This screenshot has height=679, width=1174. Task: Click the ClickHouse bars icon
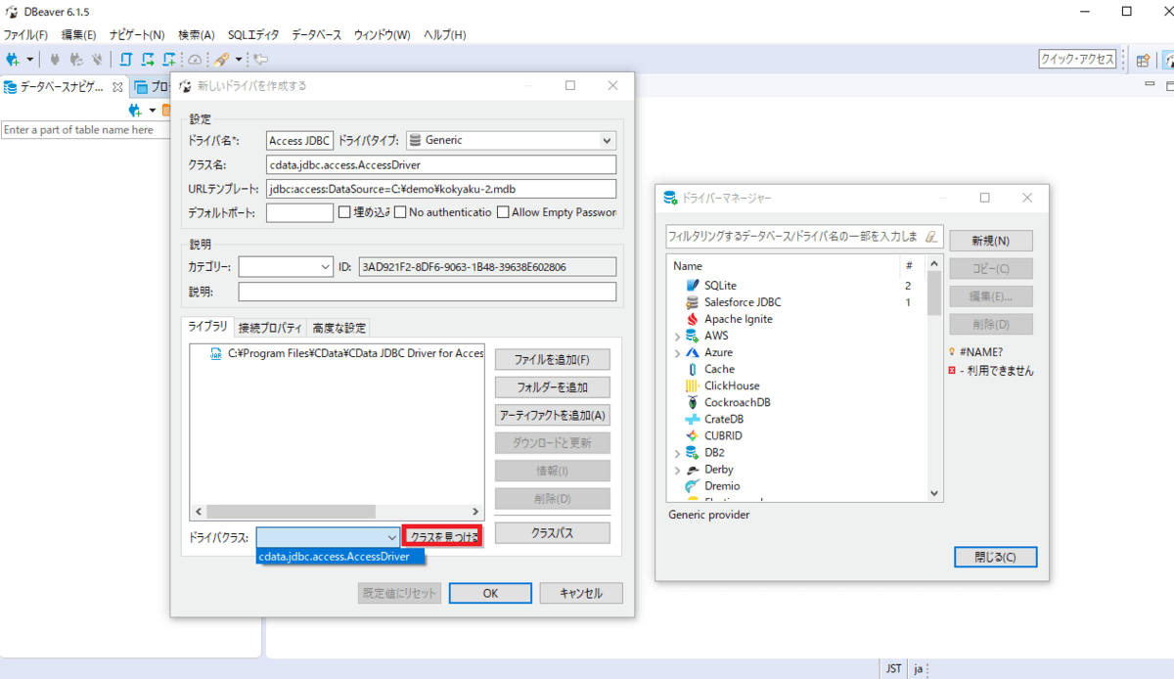(x=693, y=385)
